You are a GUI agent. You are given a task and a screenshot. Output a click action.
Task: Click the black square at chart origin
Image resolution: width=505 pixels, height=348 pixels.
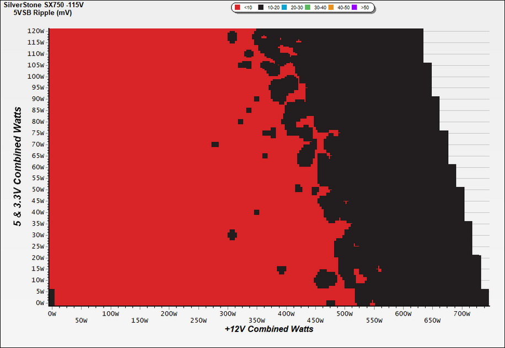[51, 297]
